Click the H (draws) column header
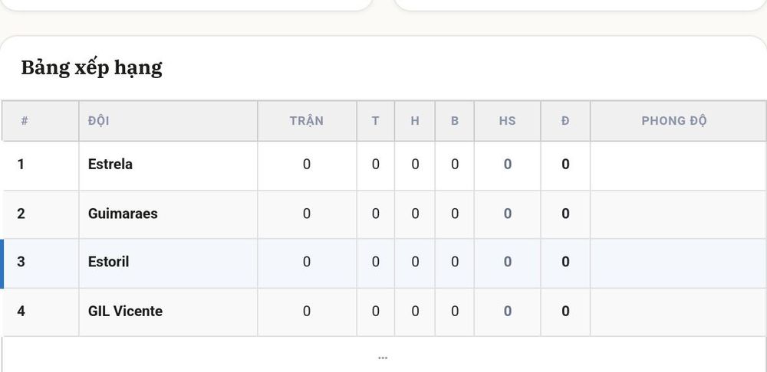The width and height of the screenshot is (767, 372). pyautogui.click(x=415, y=121)
